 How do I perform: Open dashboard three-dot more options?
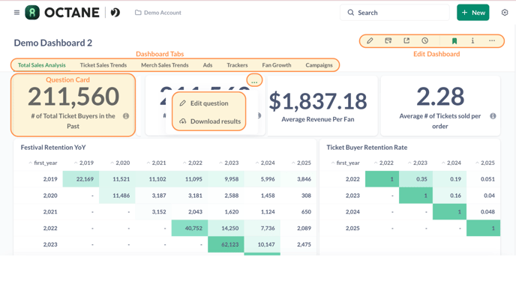coord(492,40)
